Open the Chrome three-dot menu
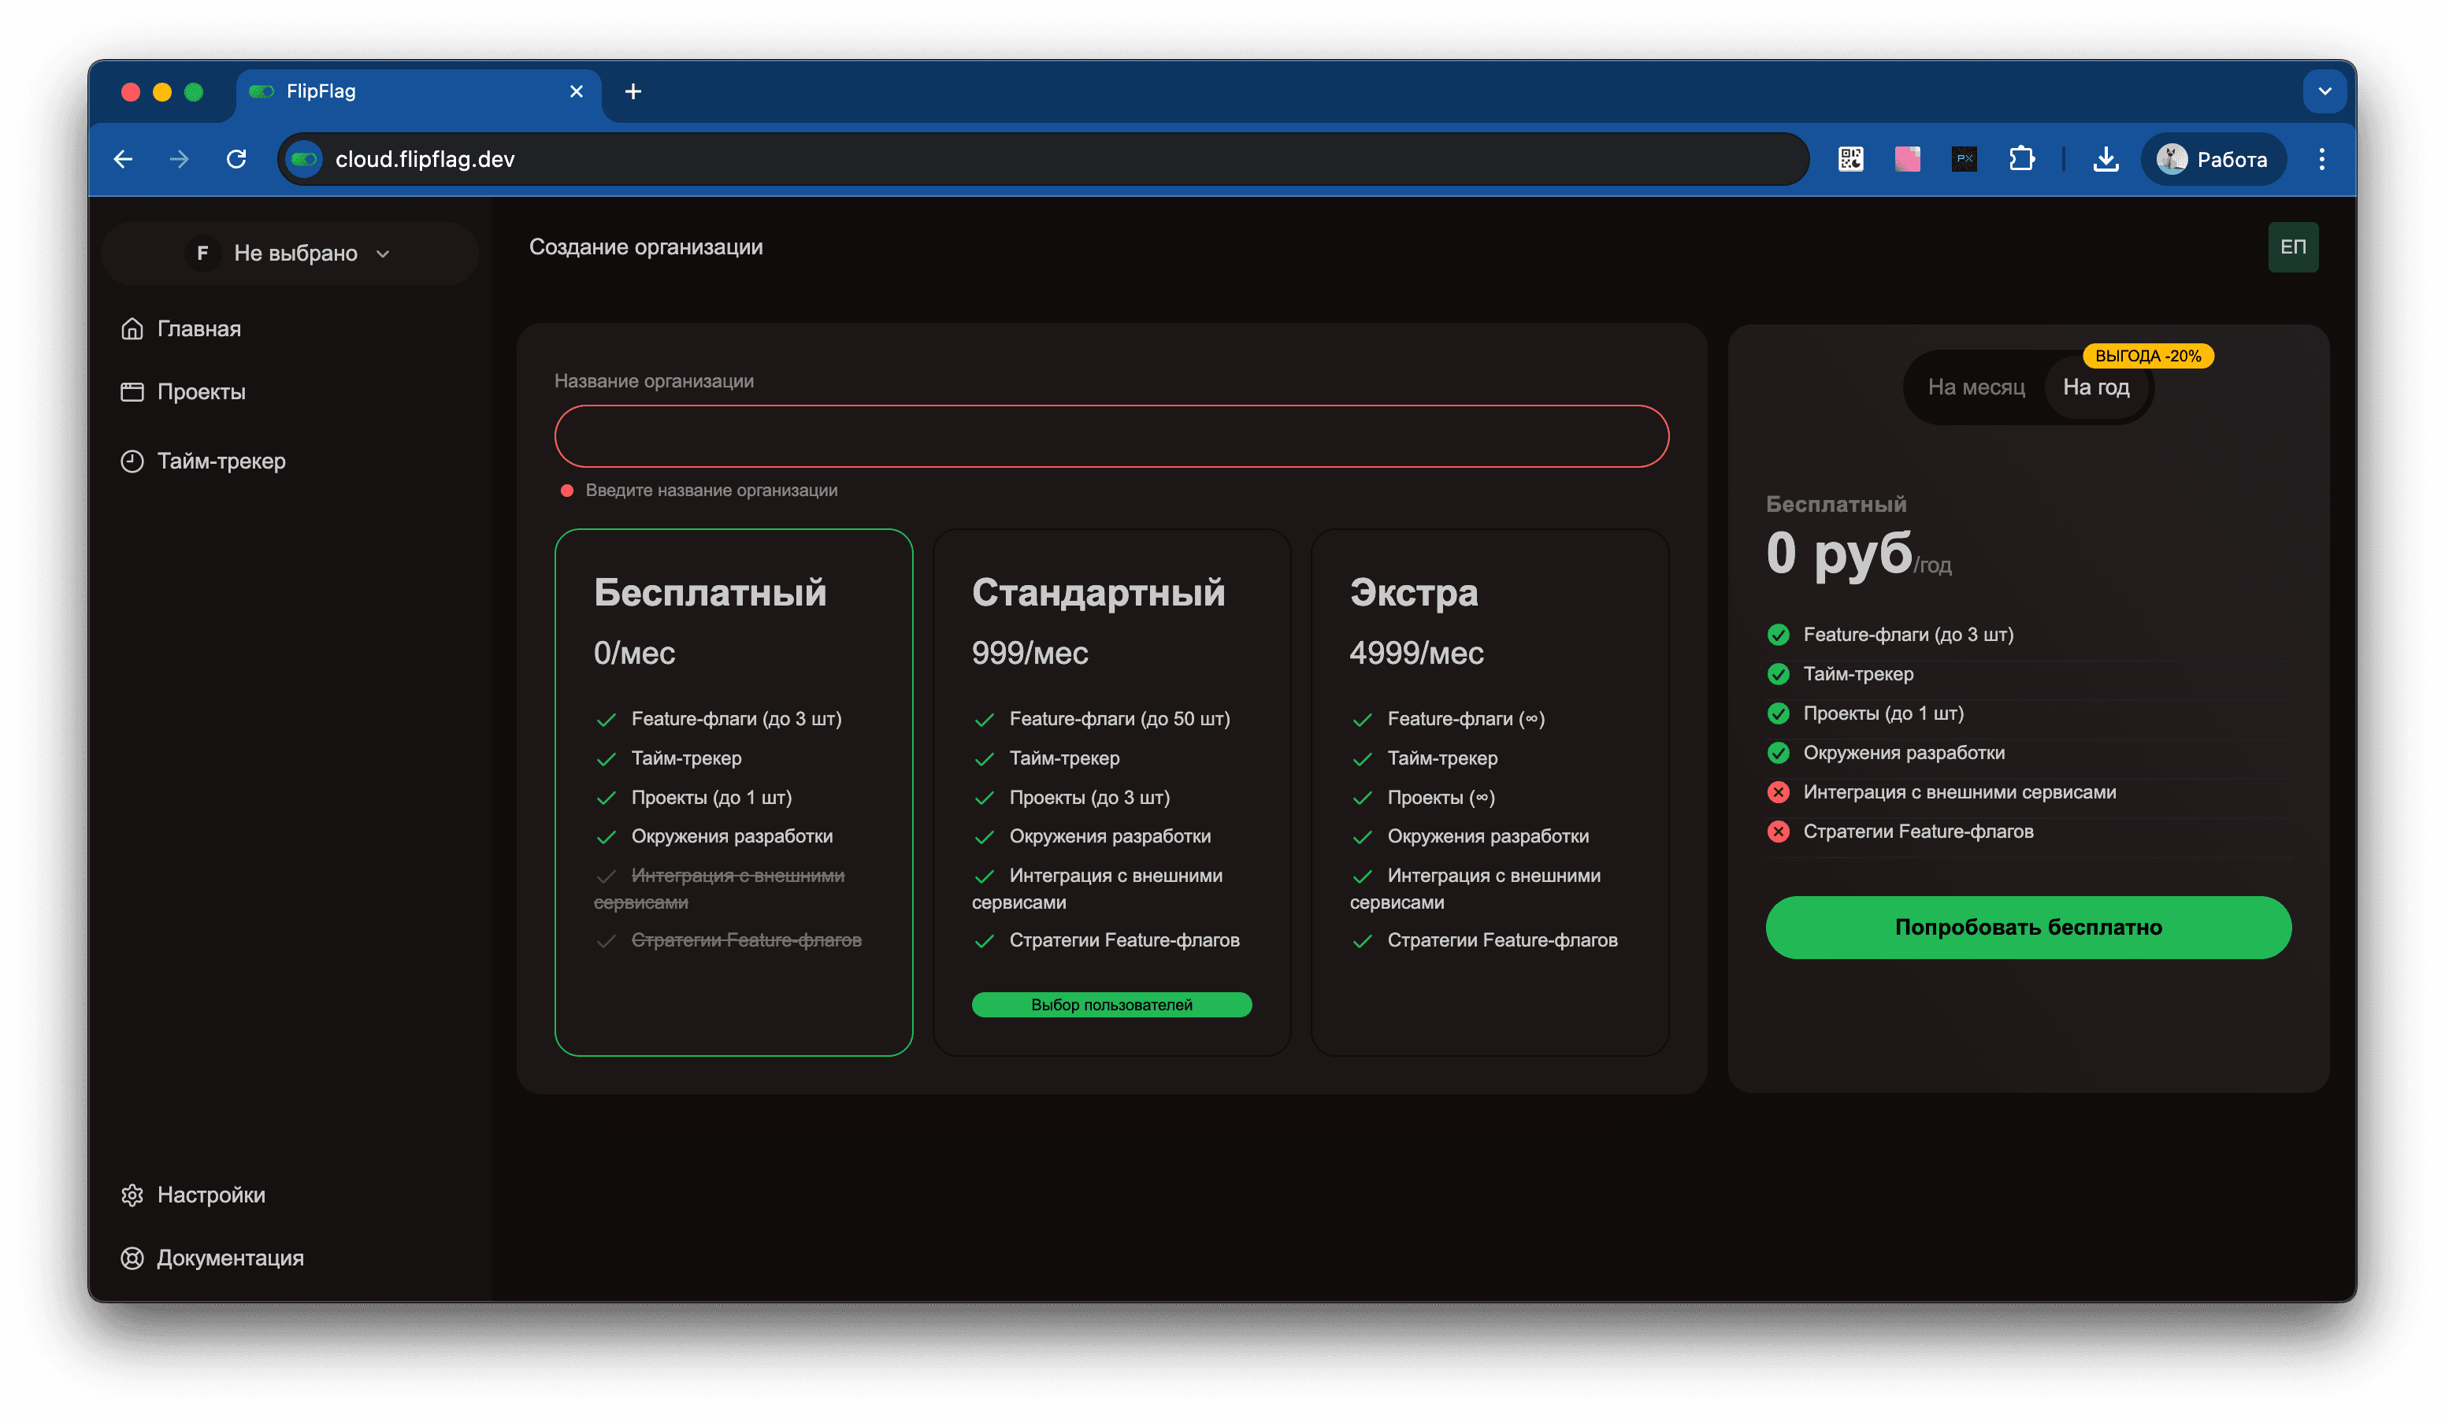2445x1419 pixels. (2323, 159)
